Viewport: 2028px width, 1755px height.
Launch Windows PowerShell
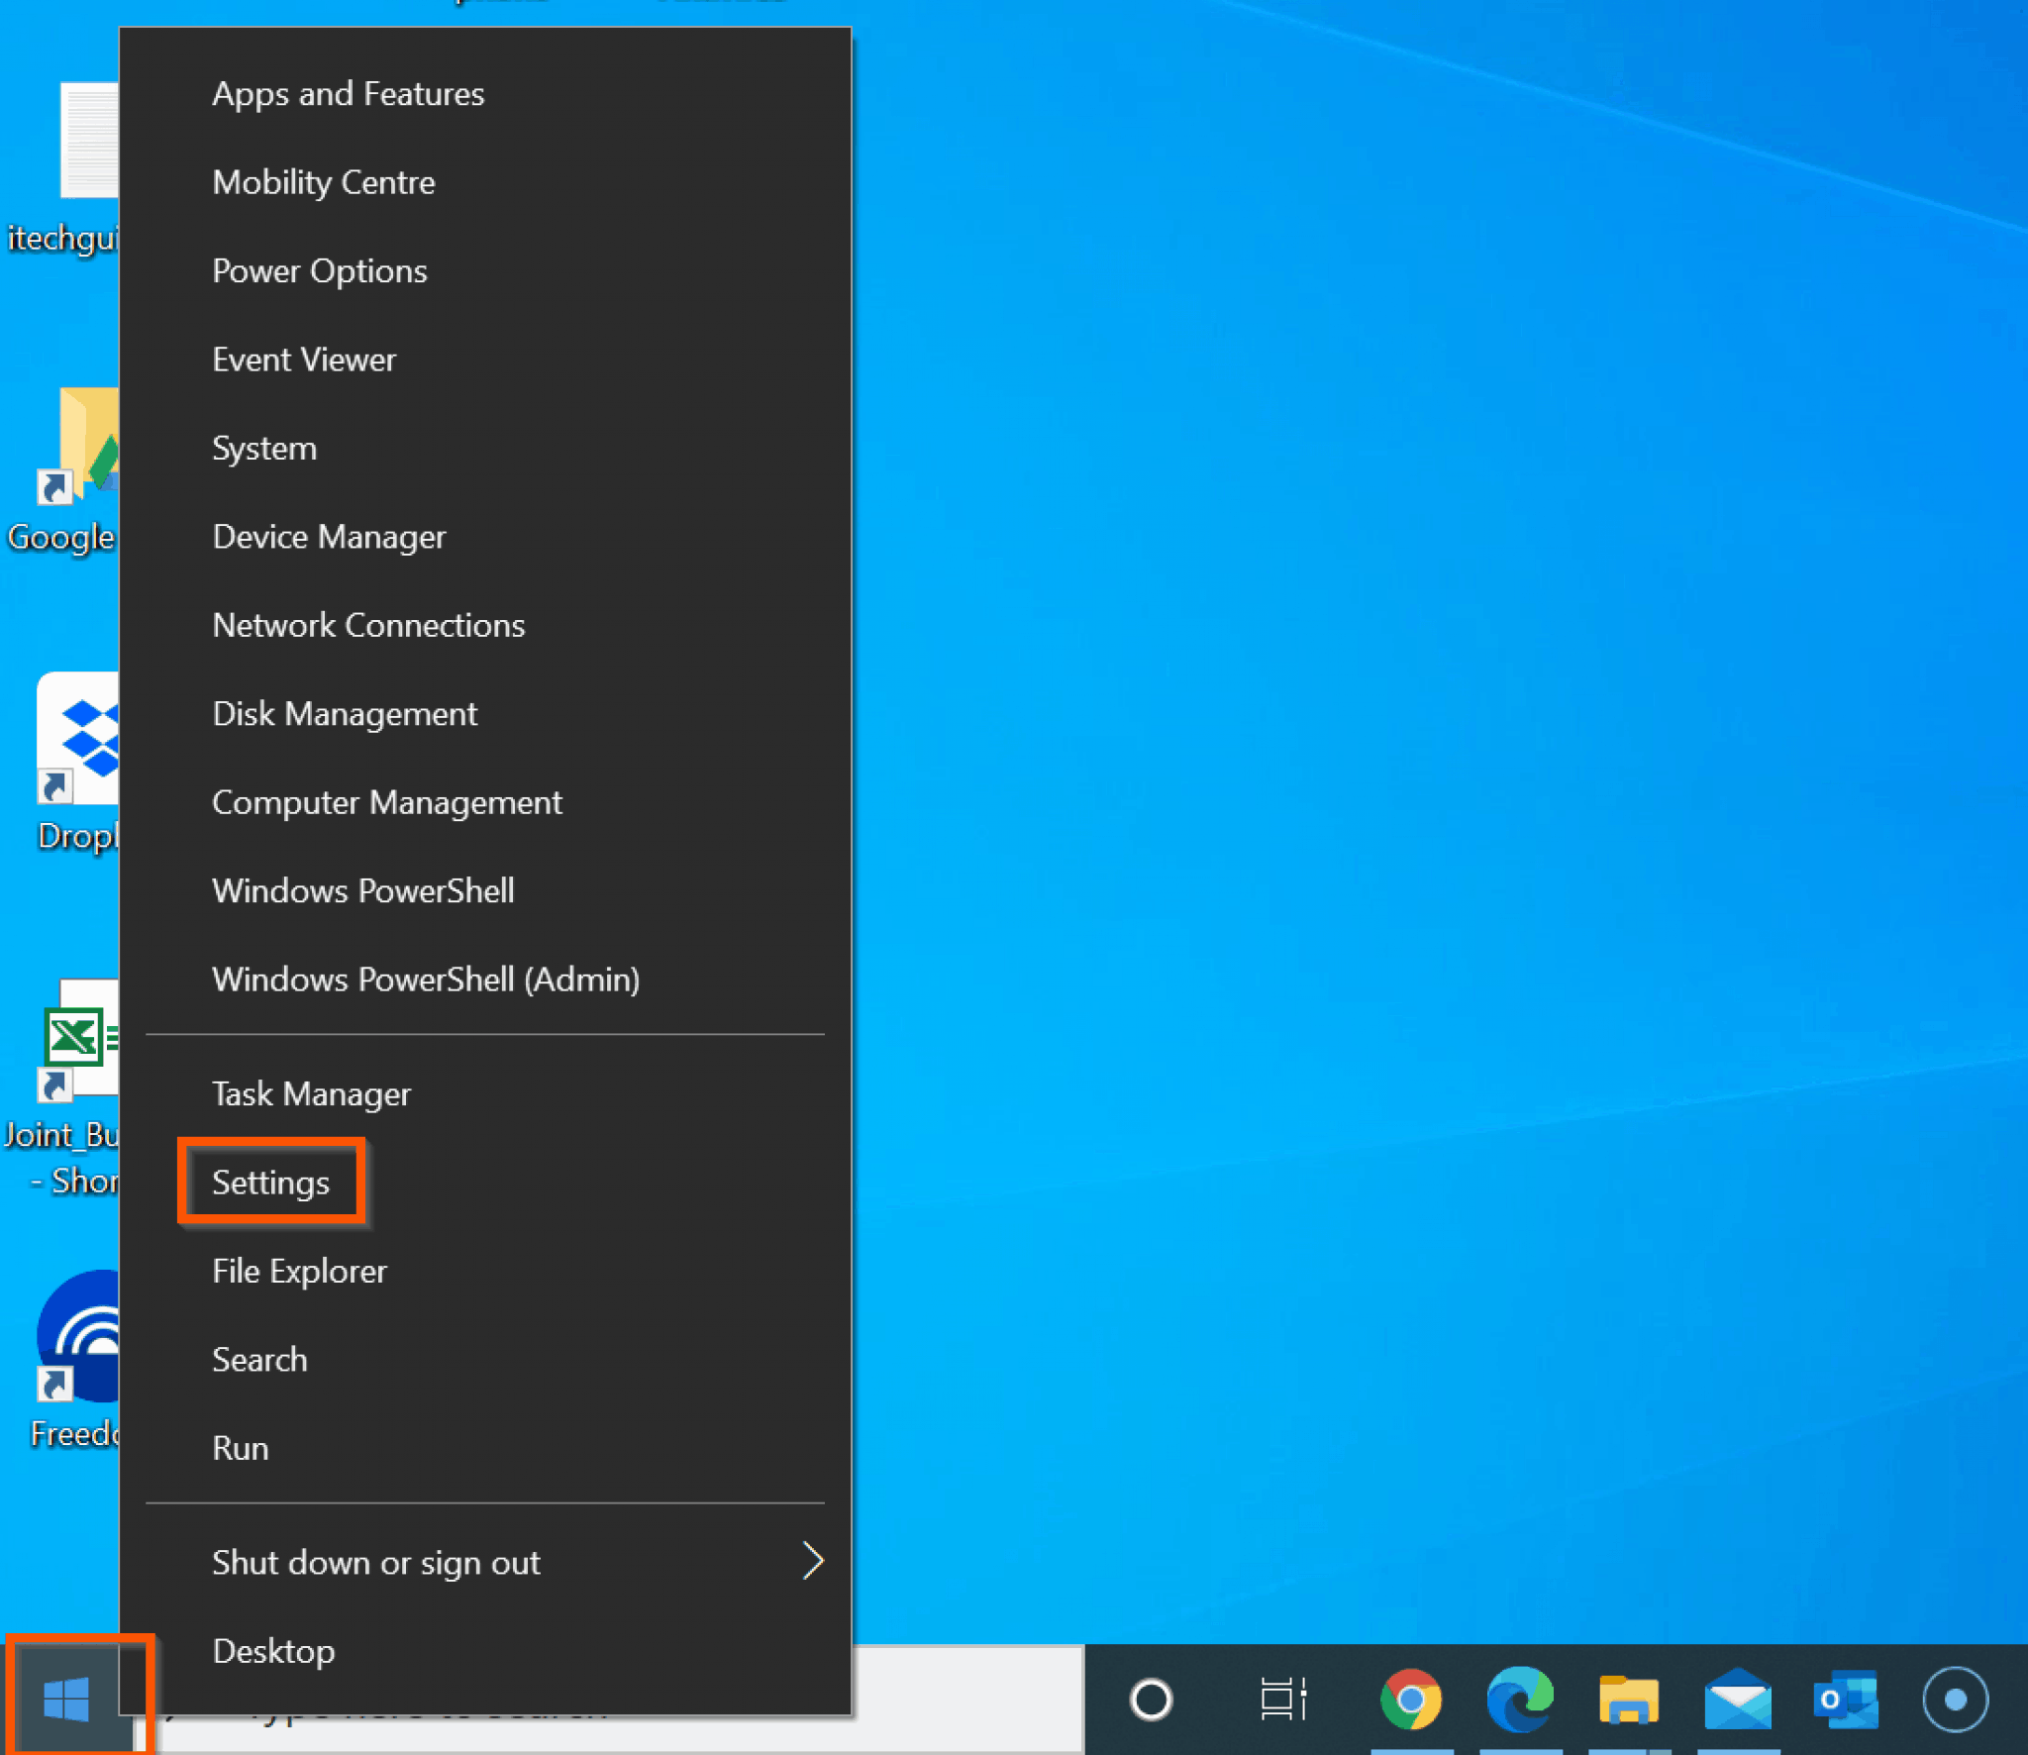[x=485, y=890]
